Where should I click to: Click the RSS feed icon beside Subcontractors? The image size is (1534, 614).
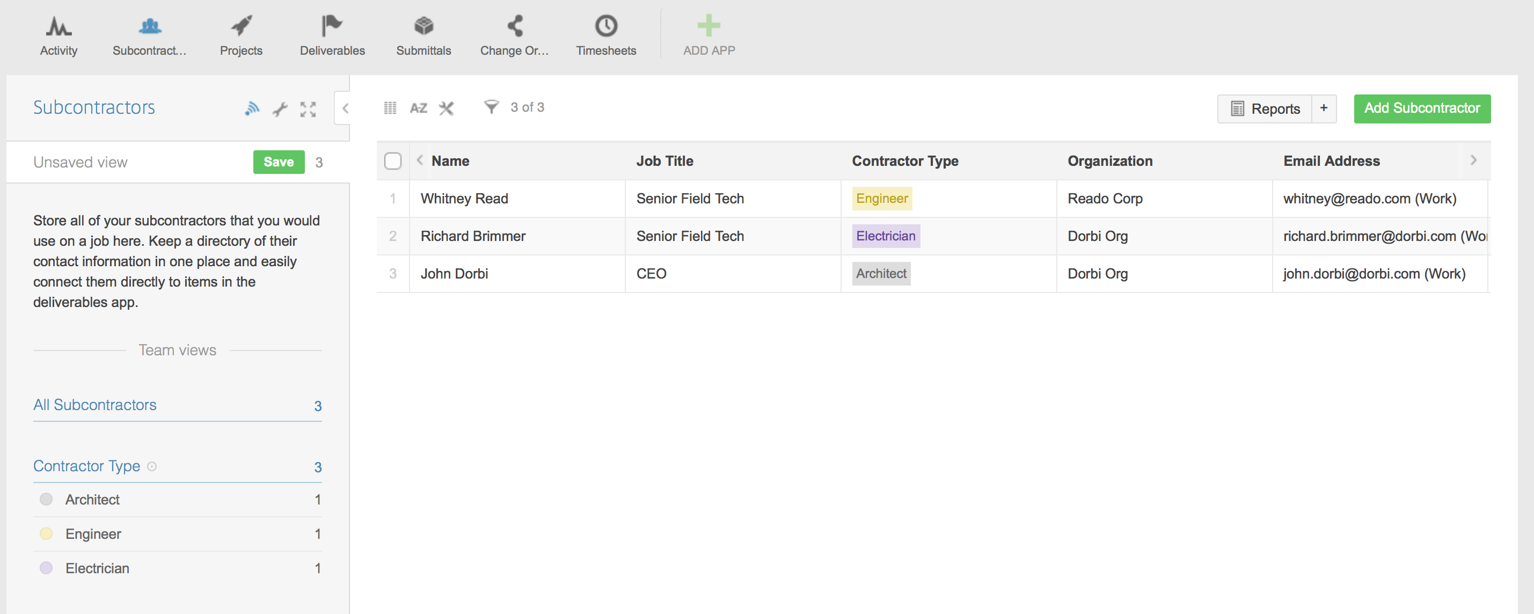click(x=252, y=108)
